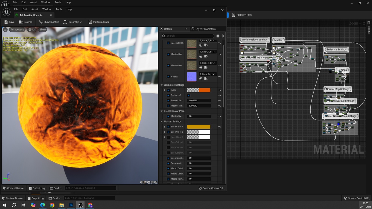Use selected asset arrow in Normal row
This screenshot has height=209, width=372.
coord(201,79)
